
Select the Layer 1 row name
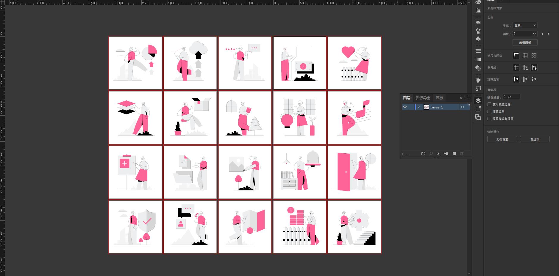click(436, 107)
